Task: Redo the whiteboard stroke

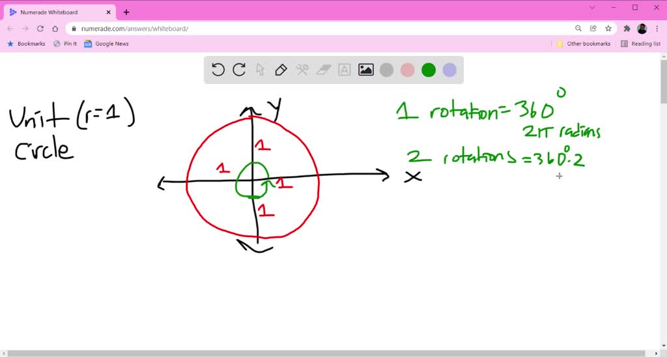Action: point(239,70)
